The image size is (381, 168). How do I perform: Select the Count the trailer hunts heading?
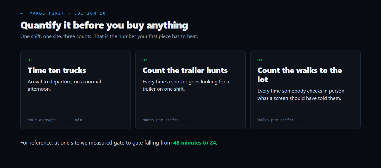point(185,70)
